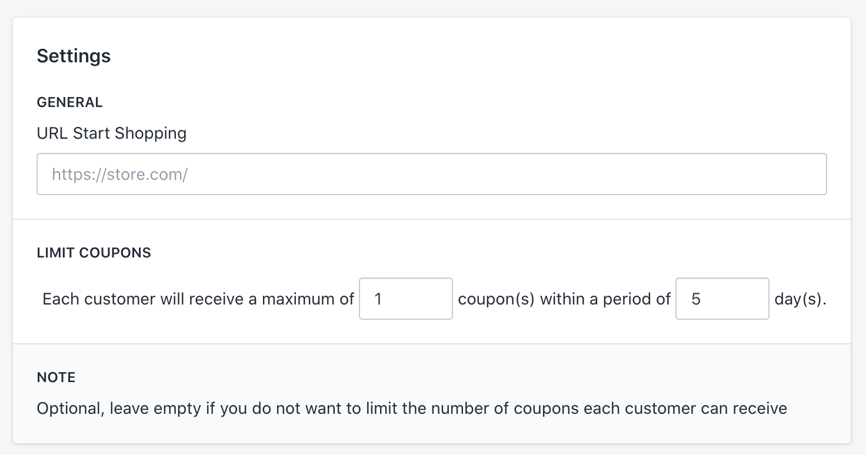Click the value 1 in the coupons field
Image resolution: width=866 pixels, height=455 pixels.
[x=378, y=299]
